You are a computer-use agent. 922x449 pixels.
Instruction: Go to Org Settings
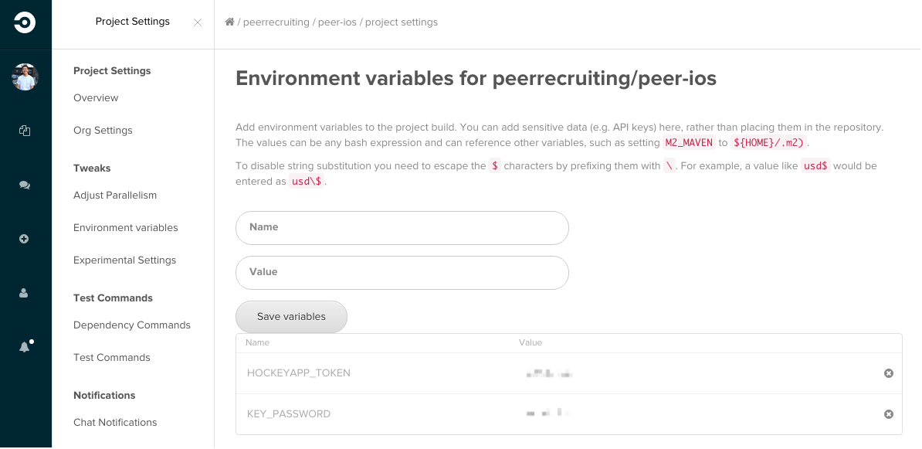point(103,131)
